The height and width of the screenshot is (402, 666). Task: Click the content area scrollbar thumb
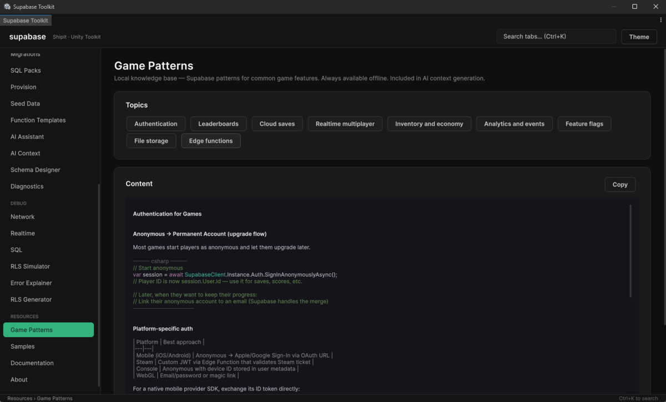630,251
